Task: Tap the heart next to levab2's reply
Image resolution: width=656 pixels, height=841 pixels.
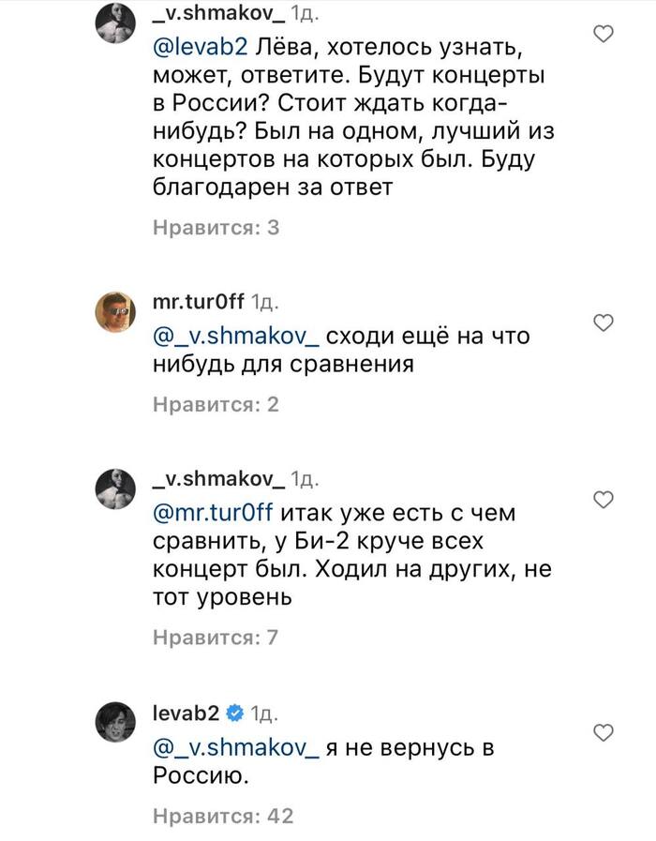Action: pos(604,732)
